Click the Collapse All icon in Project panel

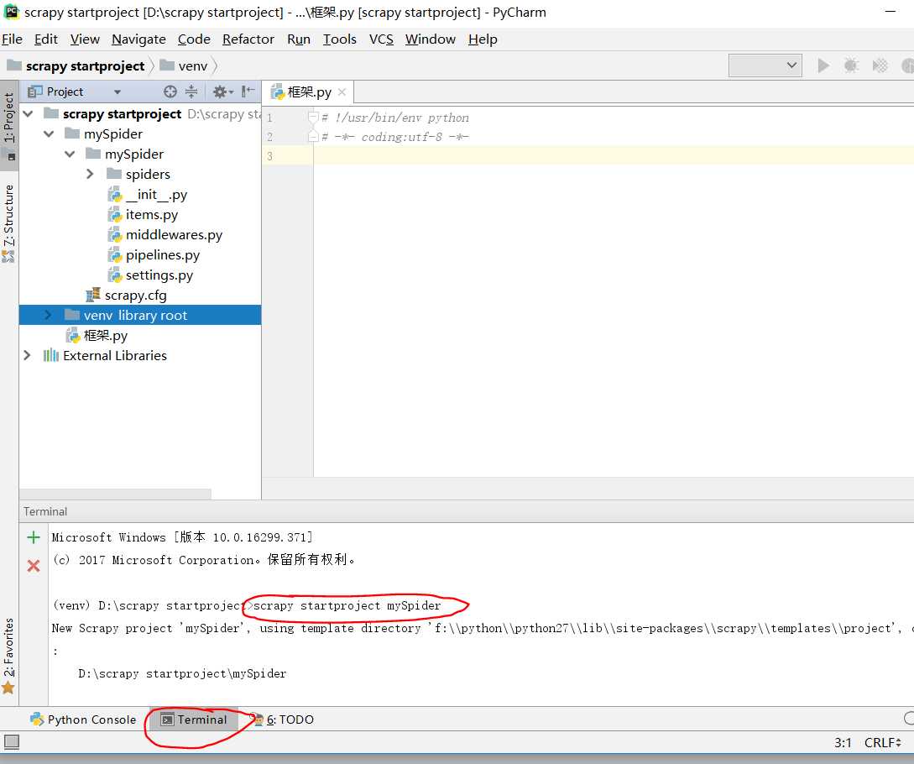[191, 92]
